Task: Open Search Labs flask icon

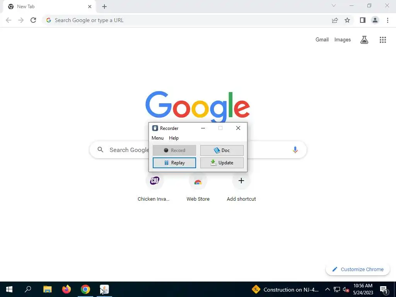Action: [x=364, y=40]
